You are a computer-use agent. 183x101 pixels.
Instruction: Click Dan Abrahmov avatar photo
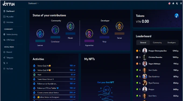tap(145, 76)
